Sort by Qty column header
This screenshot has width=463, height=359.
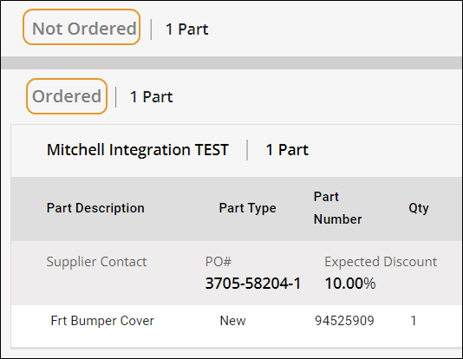419,208
